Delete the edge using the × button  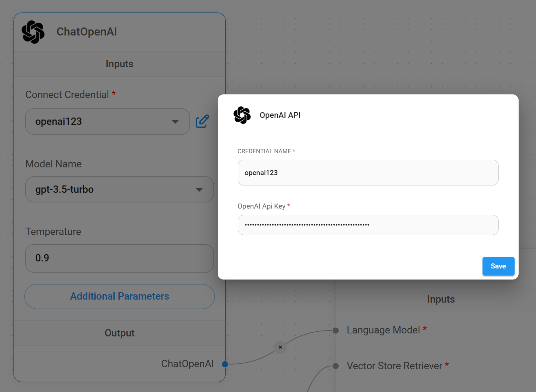click(x=280, y=347)
